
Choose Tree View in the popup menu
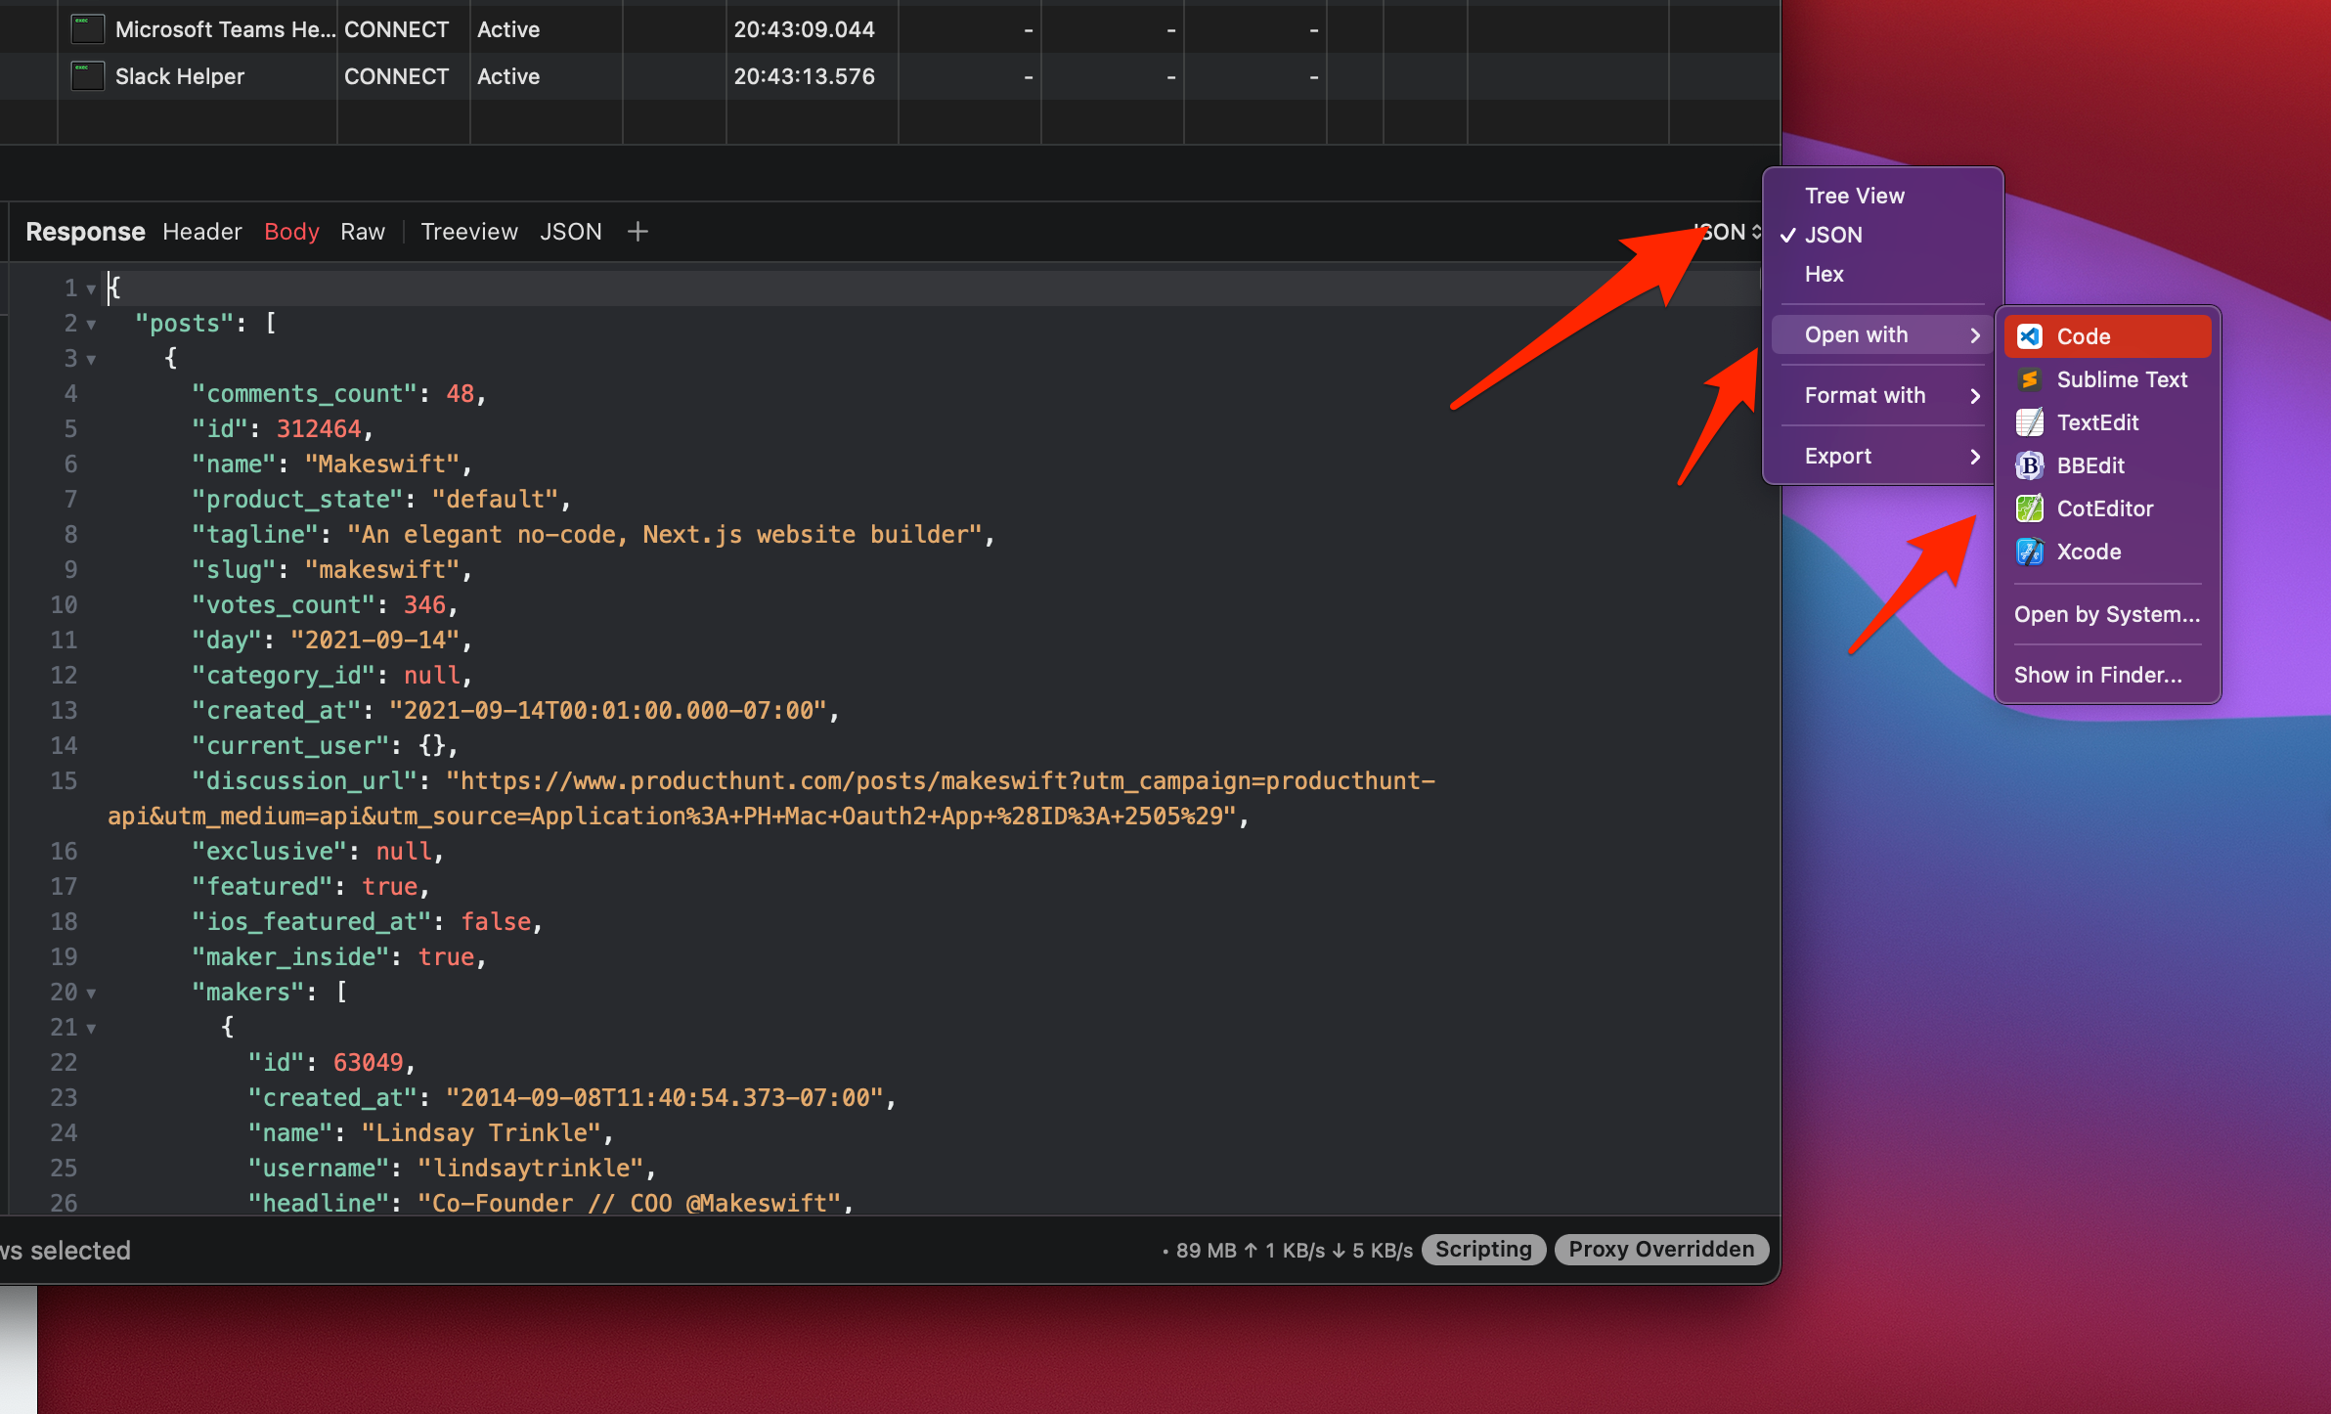point(1882,196)
